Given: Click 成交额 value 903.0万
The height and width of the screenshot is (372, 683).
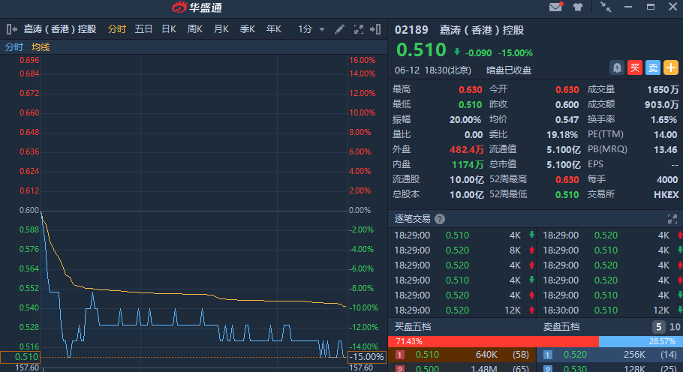Looking at the screenshot, I should pyautogui.click(x=661, y=104).
